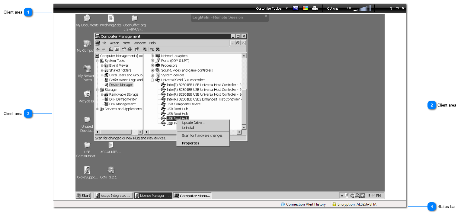Open the nwchang2.dta desktop file

(111, 21)
